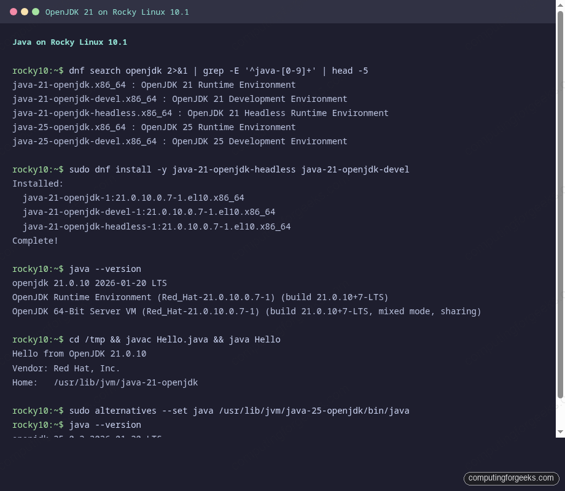This screenshot has height=491, width=565.
Task: Select 'java-21-openjdk-headless-1:21.0.10.0.7-1.el10.x86_64' package line
Action: click(157, 226)
